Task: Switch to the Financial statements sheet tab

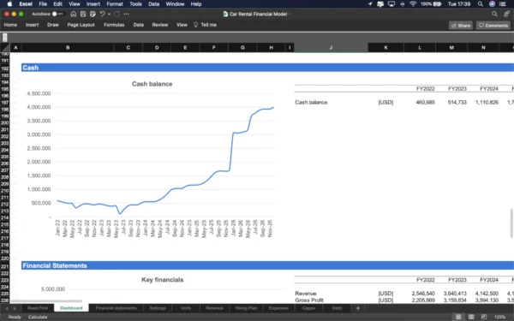Action: click(116, 308)
